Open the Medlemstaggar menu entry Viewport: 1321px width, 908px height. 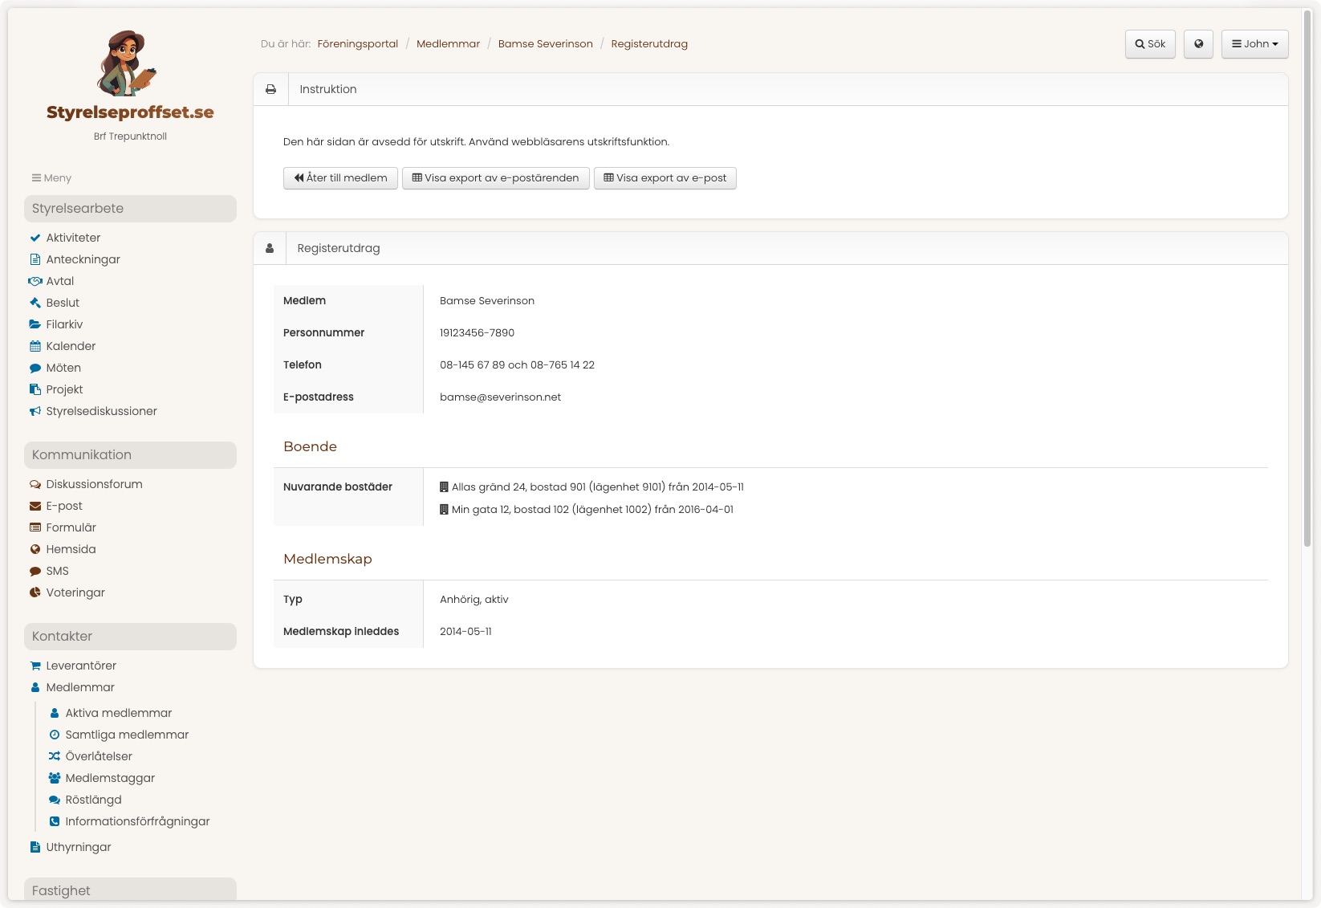pyautogui.click(x=110, y=778)
